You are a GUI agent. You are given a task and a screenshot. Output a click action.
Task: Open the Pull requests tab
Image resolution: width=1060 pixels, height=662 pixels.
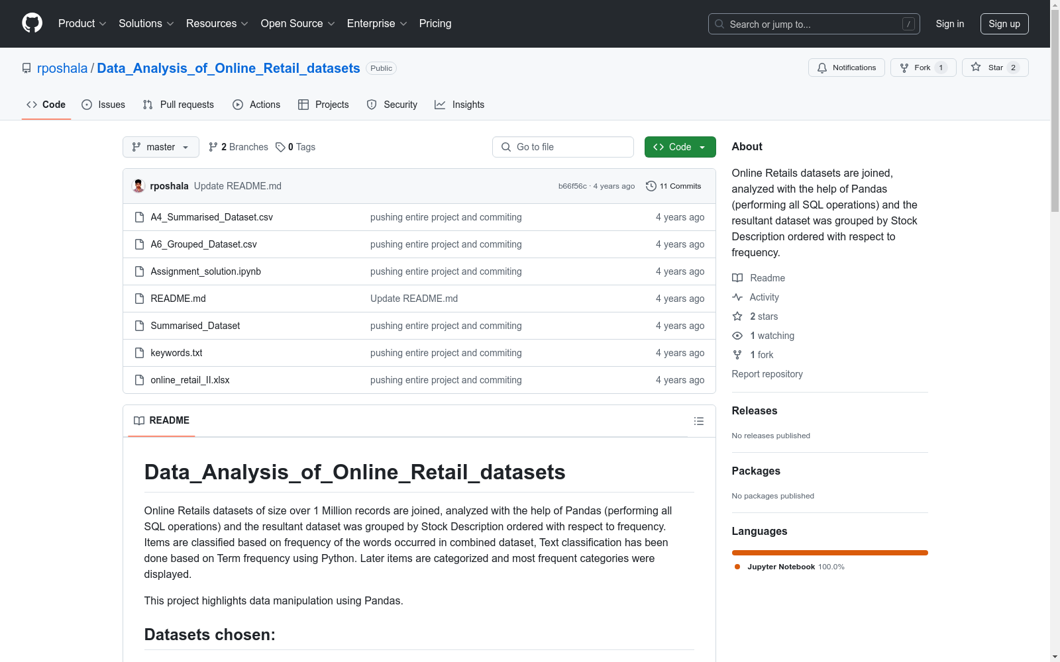pyautogui.click(x=178, y=105)
